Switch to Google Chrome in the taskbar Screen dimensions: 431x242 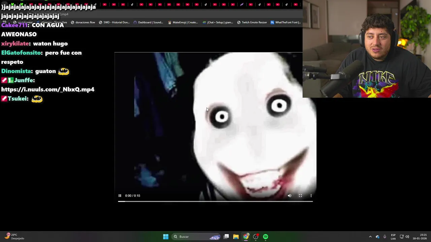pyautogui.click(x=246, y=237)
